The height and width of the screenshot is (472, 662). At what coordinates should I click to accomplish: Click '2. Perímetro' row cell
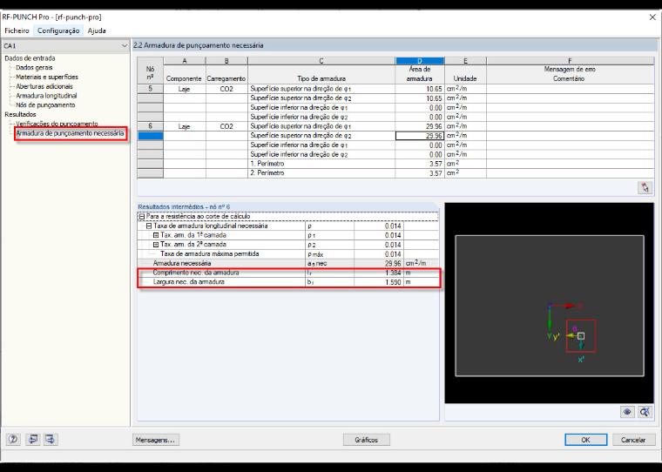coord(321,172)
